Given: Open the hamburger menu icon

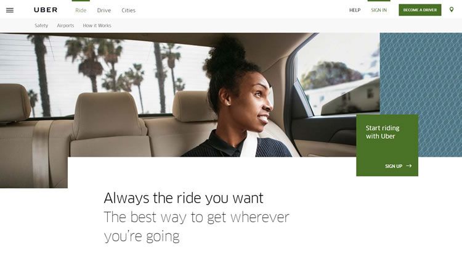Looking at the screenshot, I should (10, 10).
